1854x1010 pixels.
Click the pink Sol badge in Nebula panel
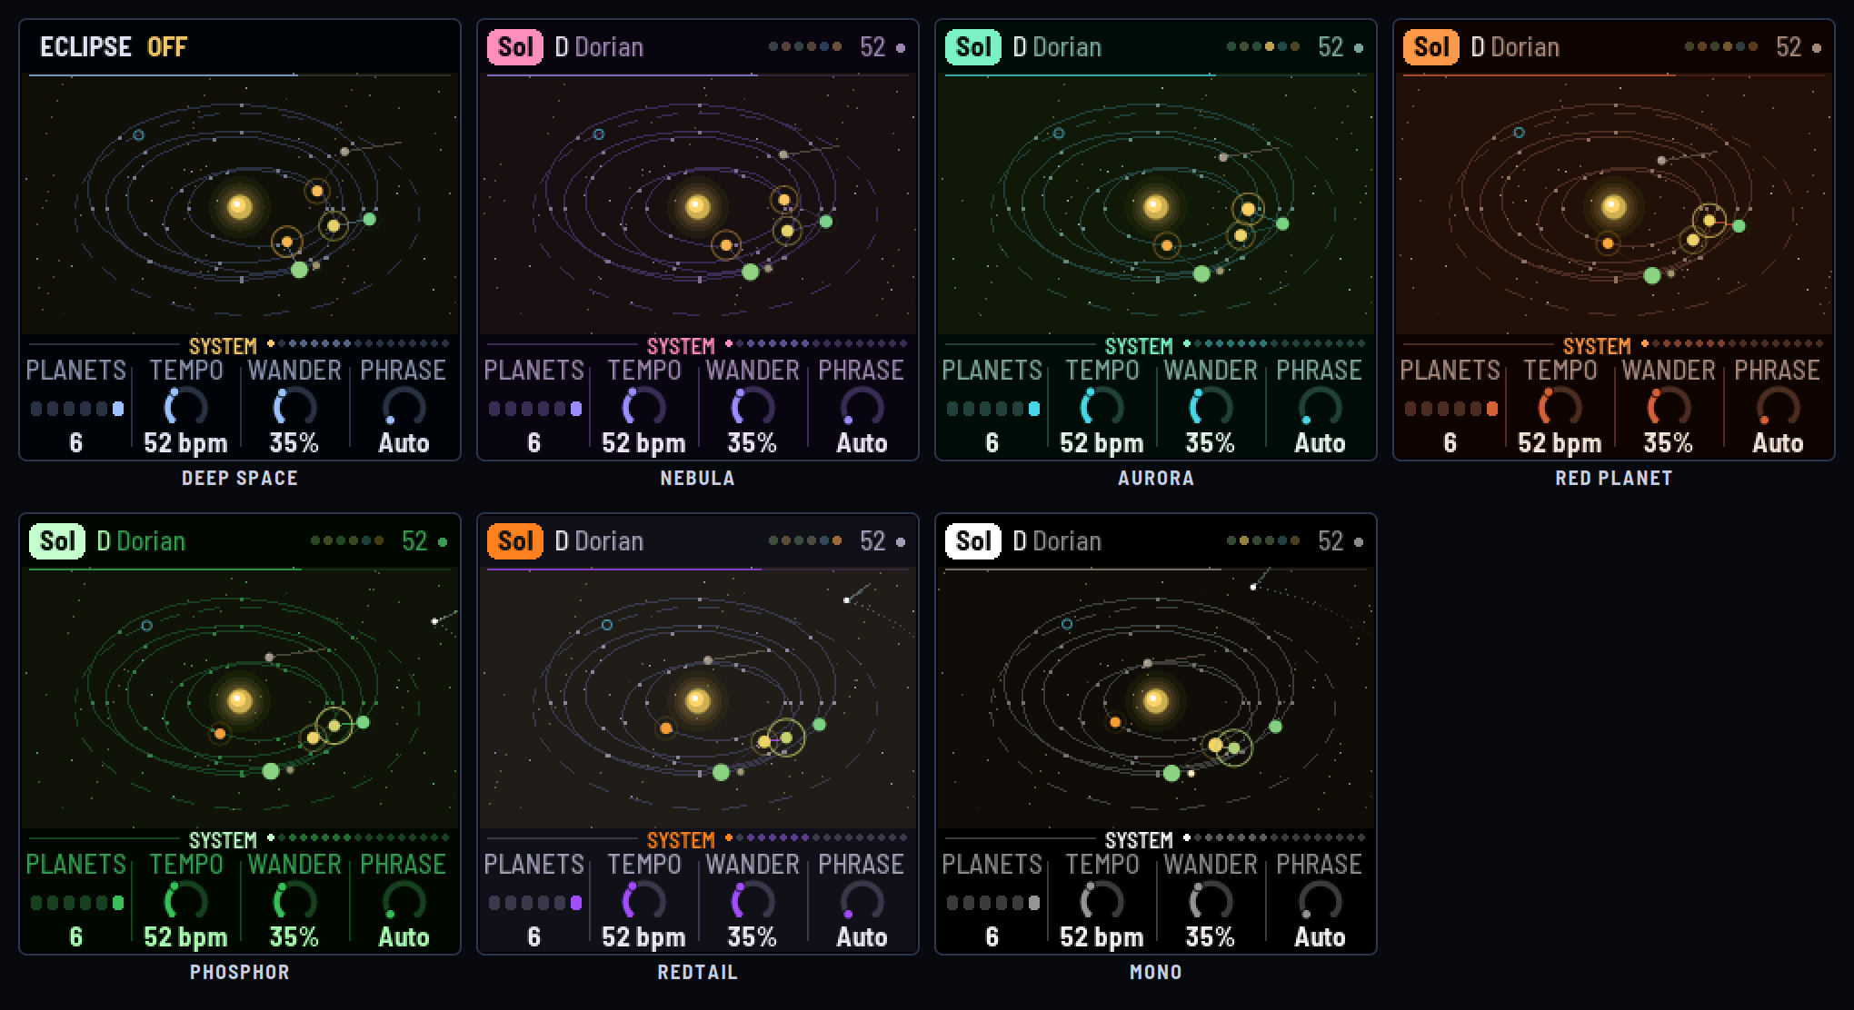click(514, 46)
